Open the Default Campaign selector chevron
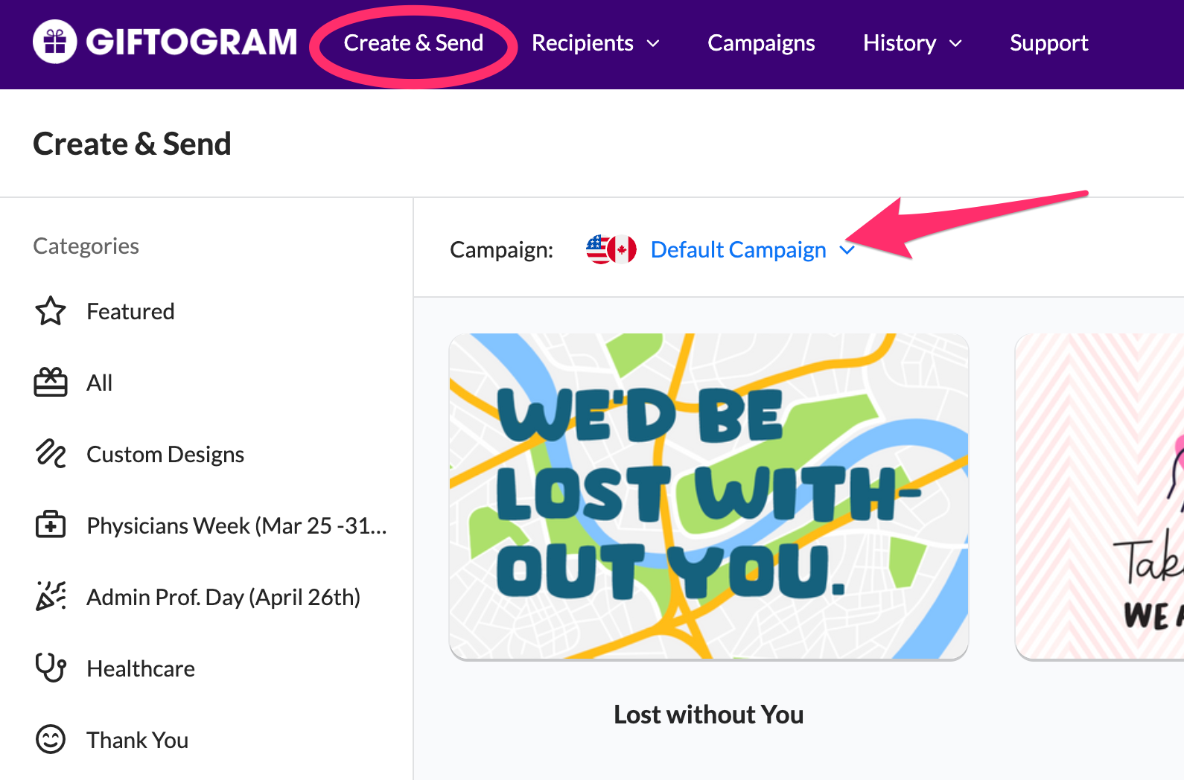The image size is (1184, 780). point(847,250)
